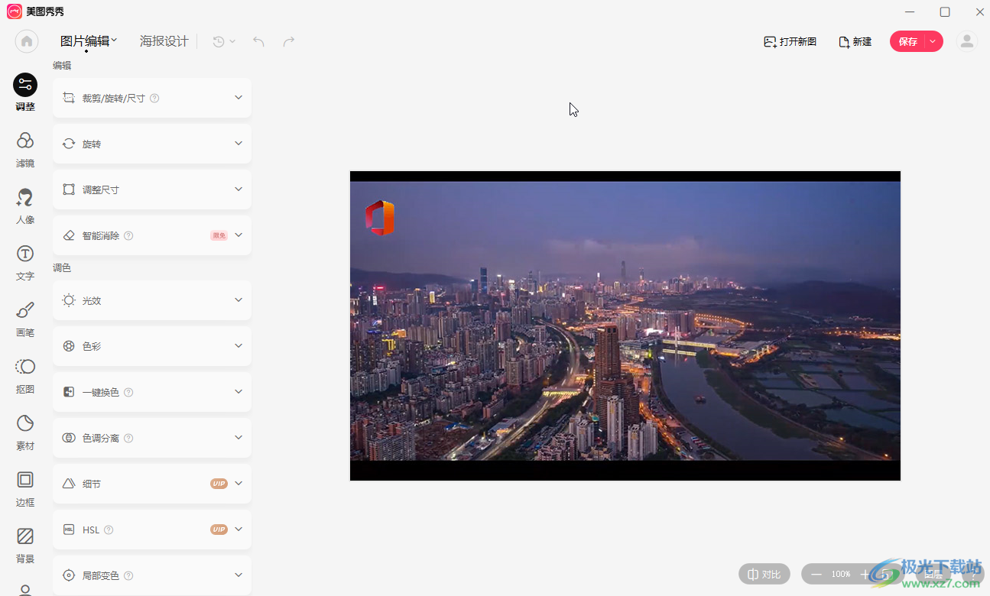Click the Office logo in the image
Image resolution: width=990 pixels, height=596 pixels.
pos(379,218)
